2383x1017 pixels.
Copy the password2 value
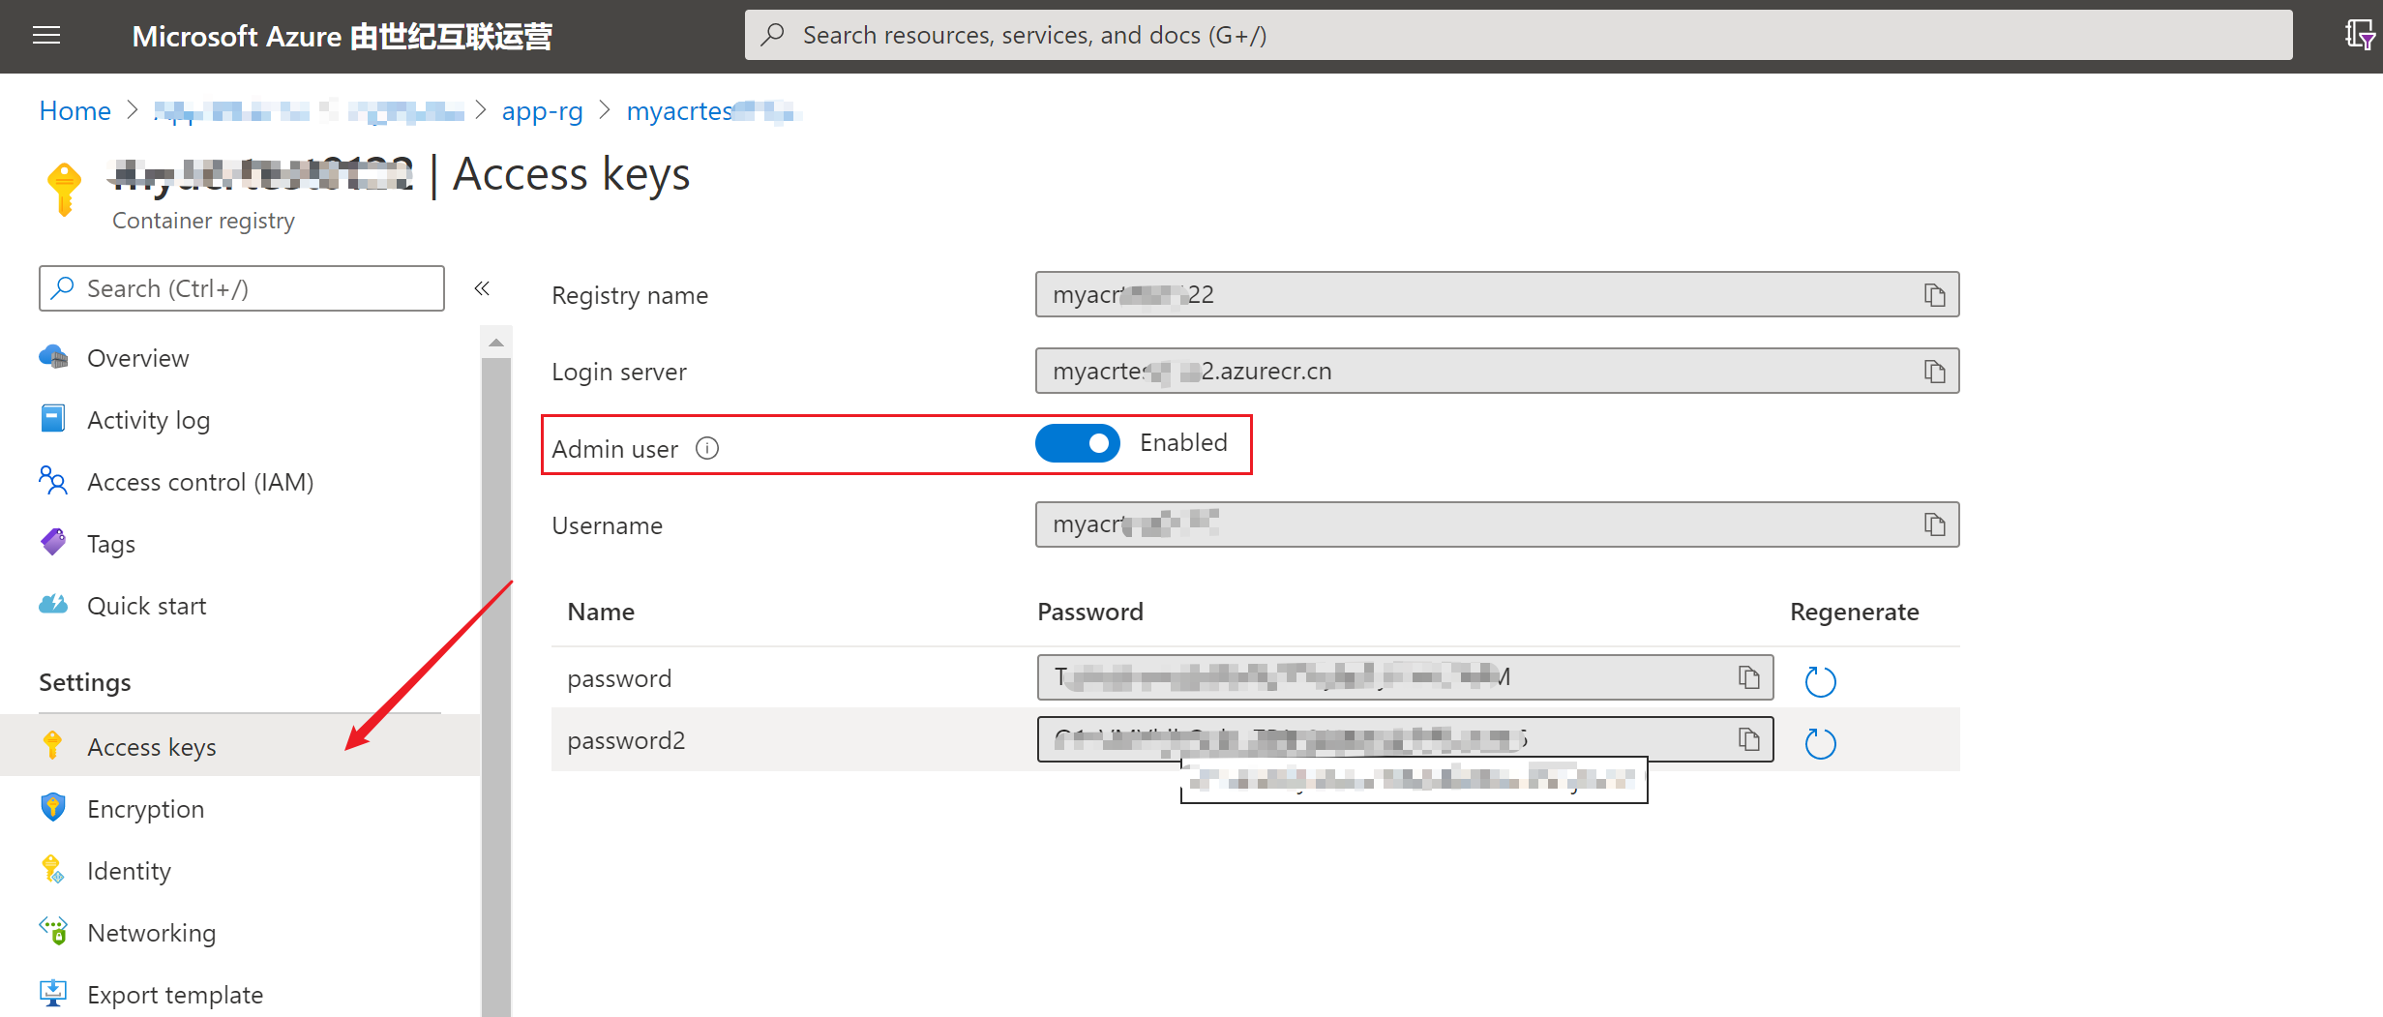pos(1748,740)
